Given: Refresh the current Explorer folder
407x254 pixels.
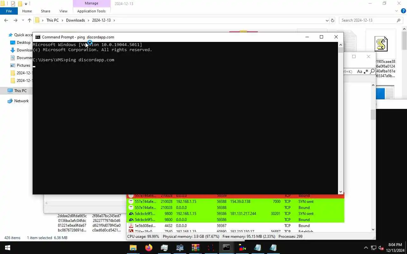Looking at the screenshot, I should pos(333,20).
